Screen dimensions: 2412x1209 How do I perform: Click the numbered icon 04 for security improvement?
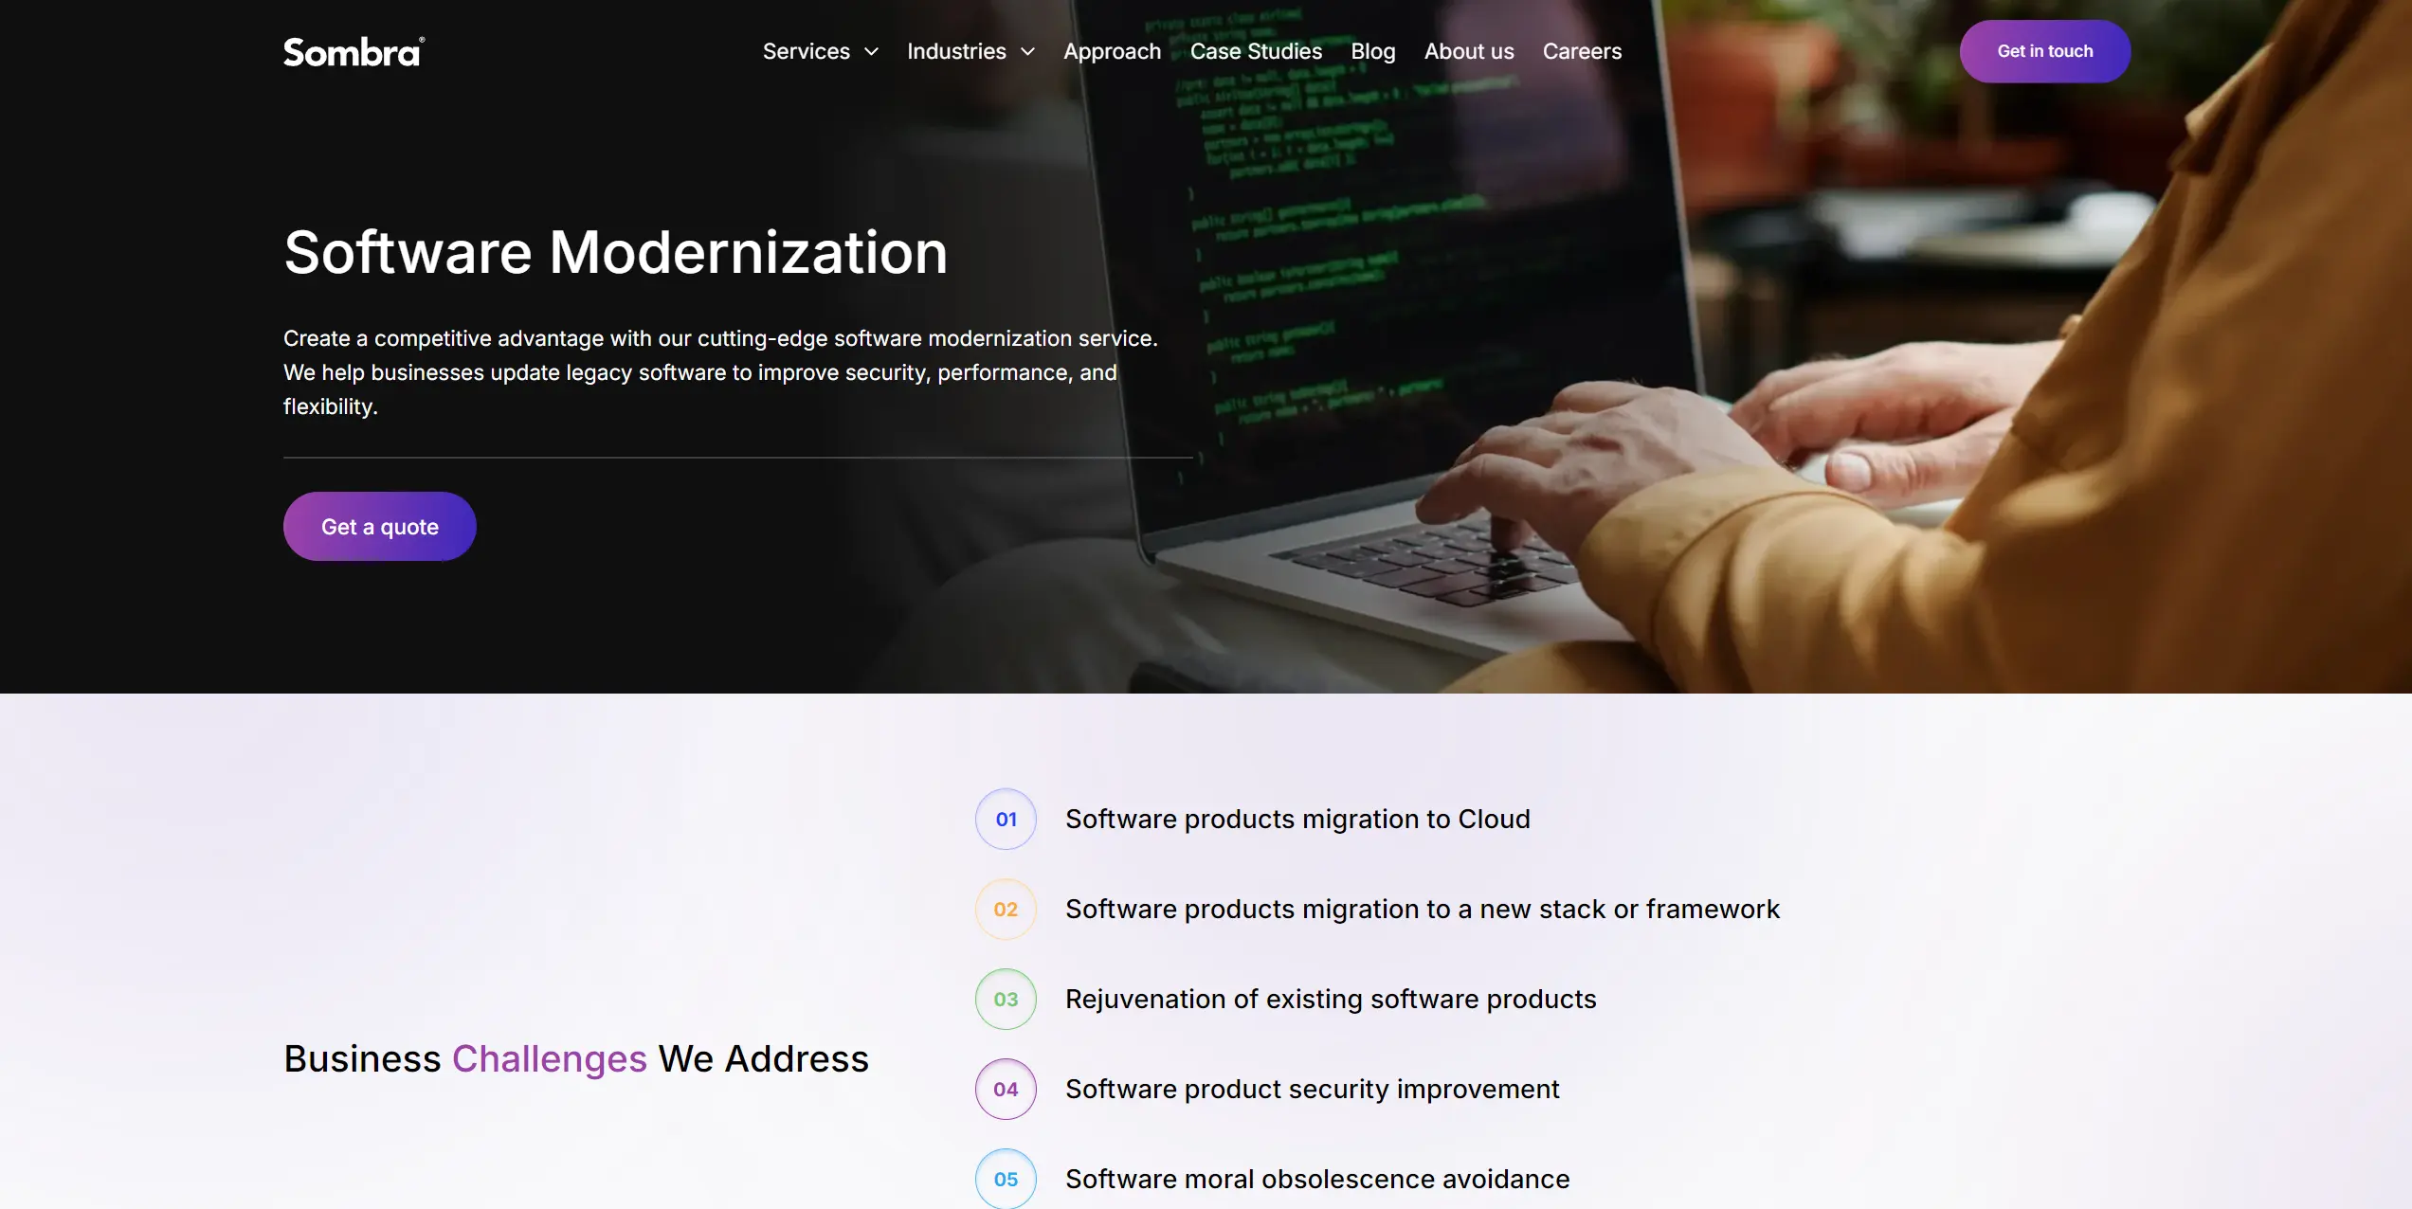pos(1004,1087)
